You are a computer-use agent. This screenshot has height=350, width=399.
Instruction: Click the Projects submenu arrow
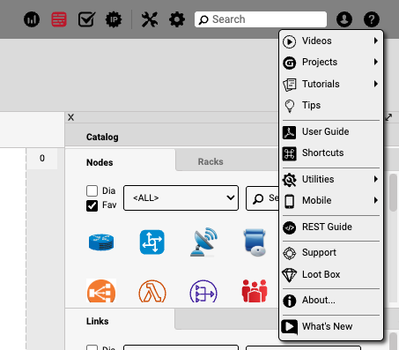click(376, 62)
